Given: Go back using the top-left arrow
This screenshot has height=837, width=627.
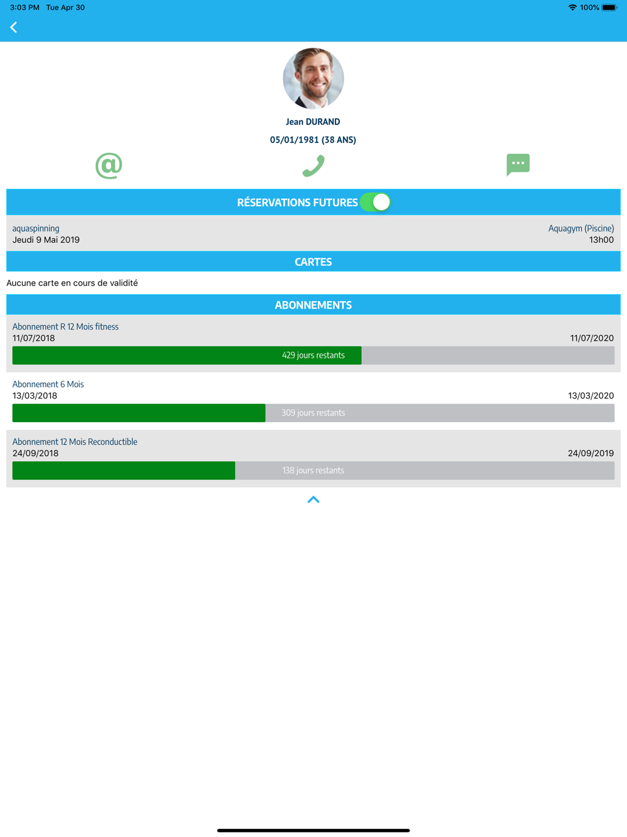Looking at the screenshot, I should [14, 27].
